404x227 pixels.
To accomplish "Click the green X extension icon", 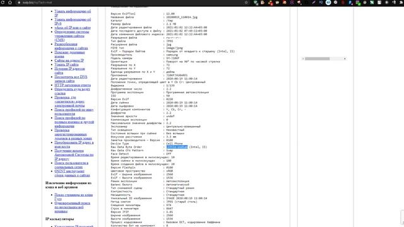I will [x=372, y=3].
